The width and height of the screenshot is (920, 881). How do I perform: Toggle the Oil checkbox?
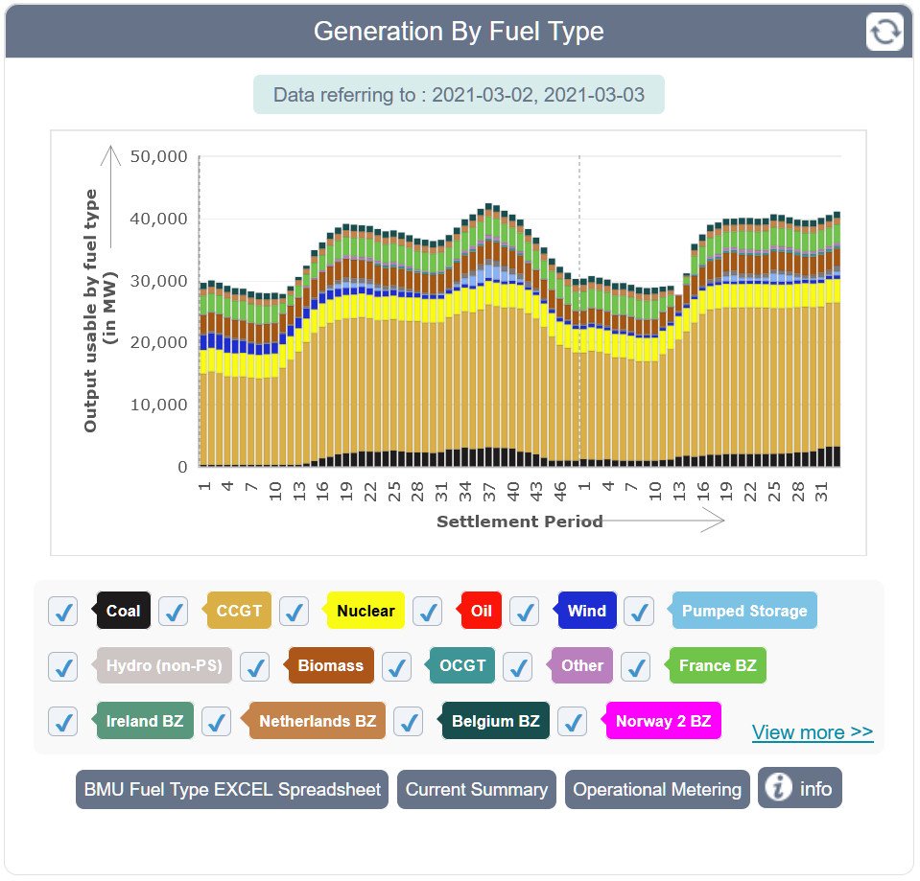[428, 612]
